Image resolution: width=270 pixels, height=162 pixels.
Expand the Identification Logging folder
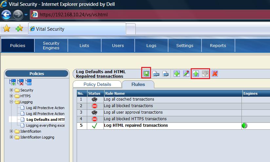11,137
